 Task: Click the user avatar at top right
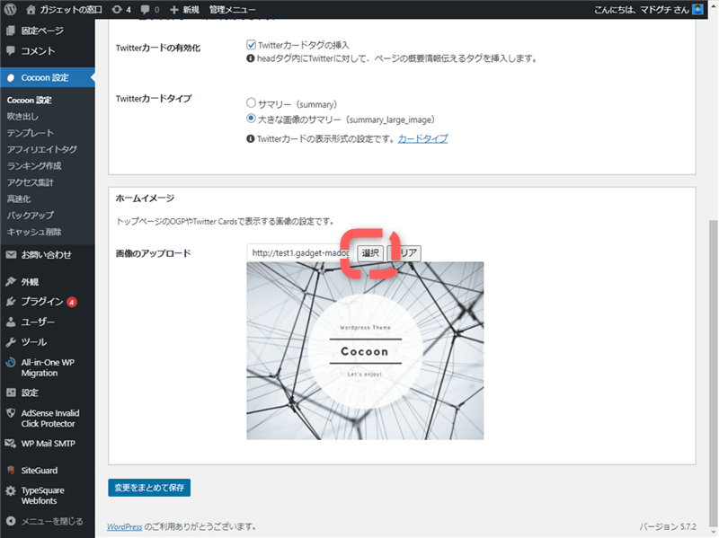698,9
